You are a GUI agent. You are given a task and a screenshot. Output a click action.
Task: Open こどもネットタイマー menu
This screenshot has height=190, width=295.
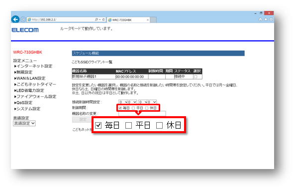[35, 84]
